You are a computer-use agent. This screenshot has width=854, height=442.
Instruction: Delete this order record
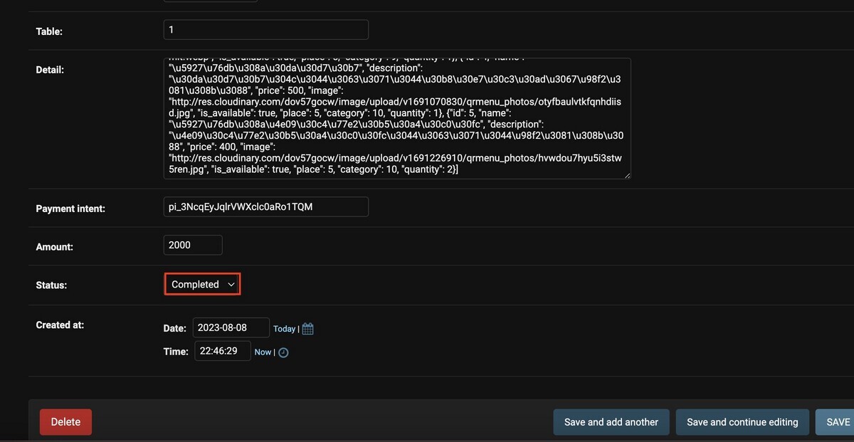coord(65,422)
